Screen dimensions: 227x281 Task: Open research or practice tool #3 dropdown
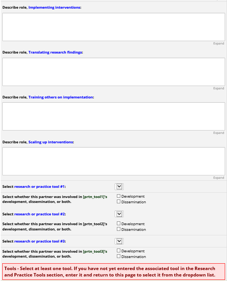coord(119,241)
